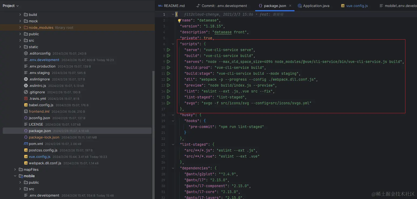
Task: Switch to the mobile\.env.develo... tab
Action: (x=398, y=6)
